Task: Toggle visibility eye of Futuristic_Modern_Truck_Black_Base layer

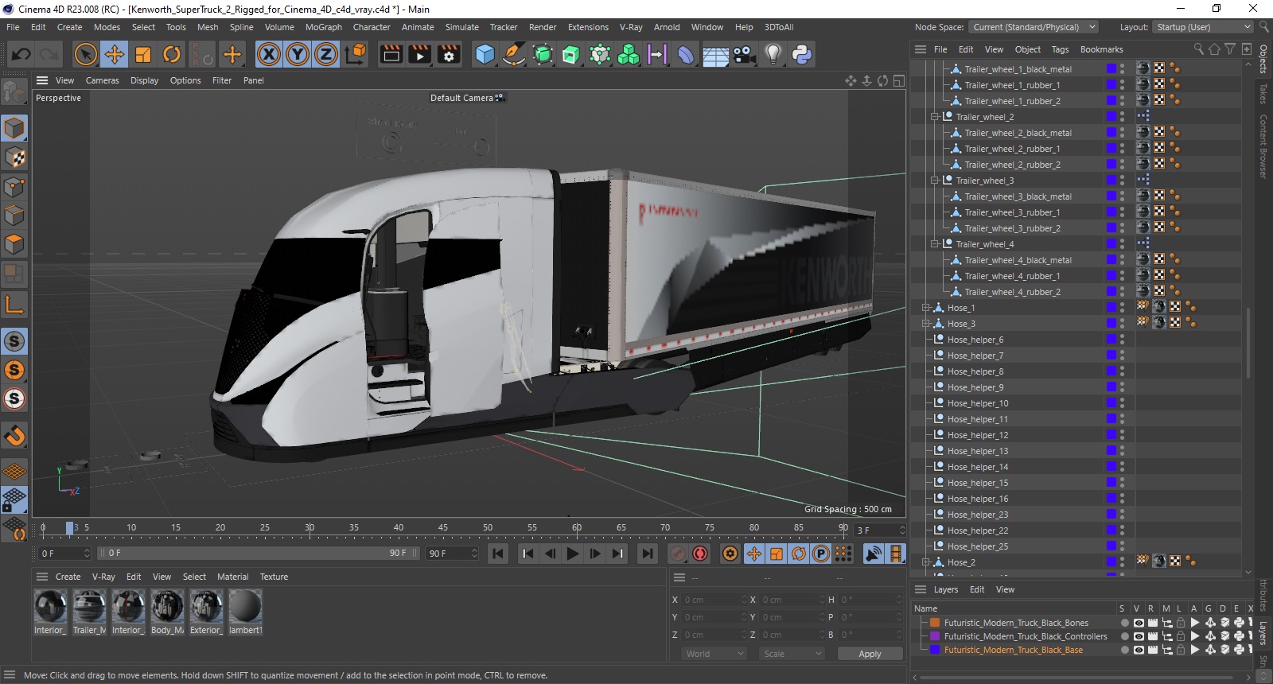Action: [1139, 650]
